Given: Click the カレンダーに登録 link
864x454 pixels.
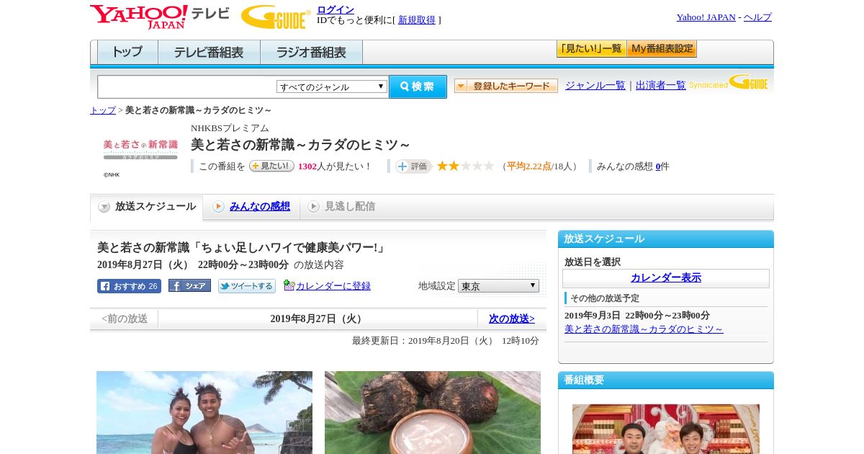Looking at the screenshot, I should (333, 286).
